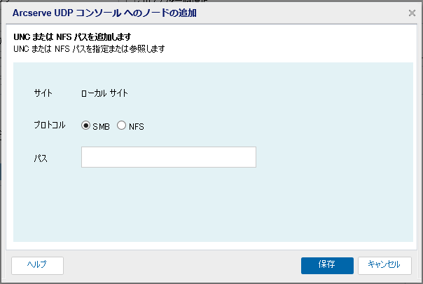This screenshot has height=284, width=423.
Task: Click the プロトコル label
Action: pos(50,125)
